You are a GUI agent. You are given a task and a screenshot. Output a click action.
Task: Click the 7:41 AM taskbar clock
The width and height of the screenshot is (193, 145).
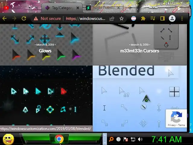[x=166, y=139]
